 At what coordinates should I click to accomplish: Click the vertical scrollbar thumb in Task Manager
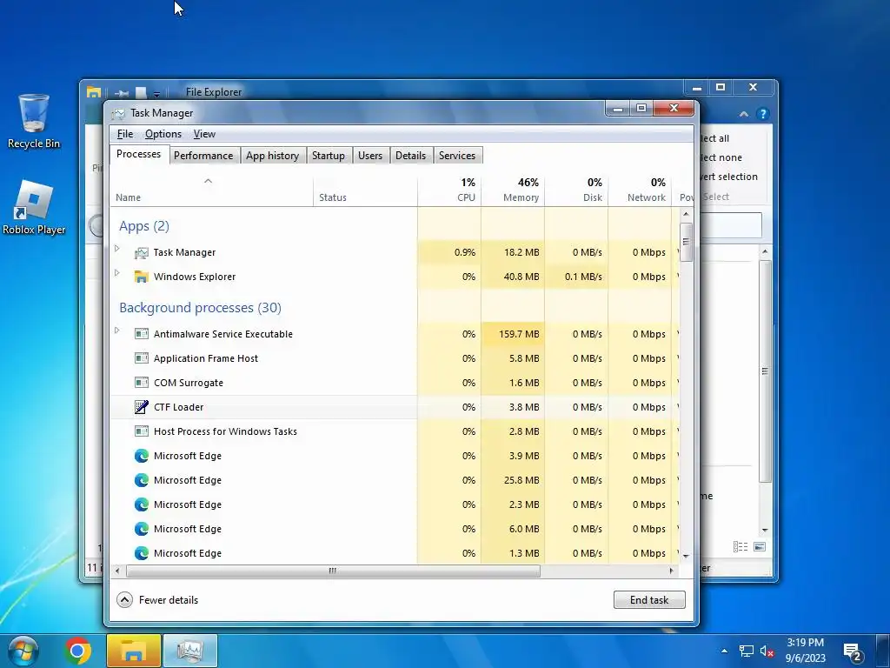[x=686, y=242]
